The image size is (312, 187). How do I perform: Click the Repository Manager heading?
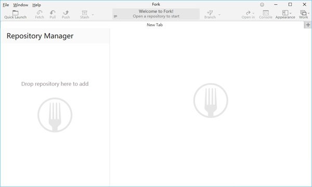pyautogui.click(x=40, y=36)
